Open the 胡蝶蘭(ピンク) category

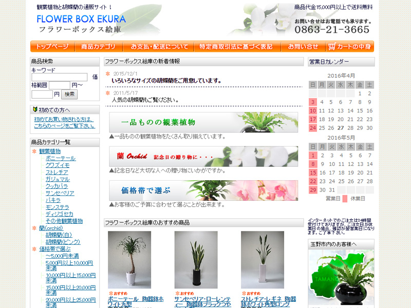[63, 242]
